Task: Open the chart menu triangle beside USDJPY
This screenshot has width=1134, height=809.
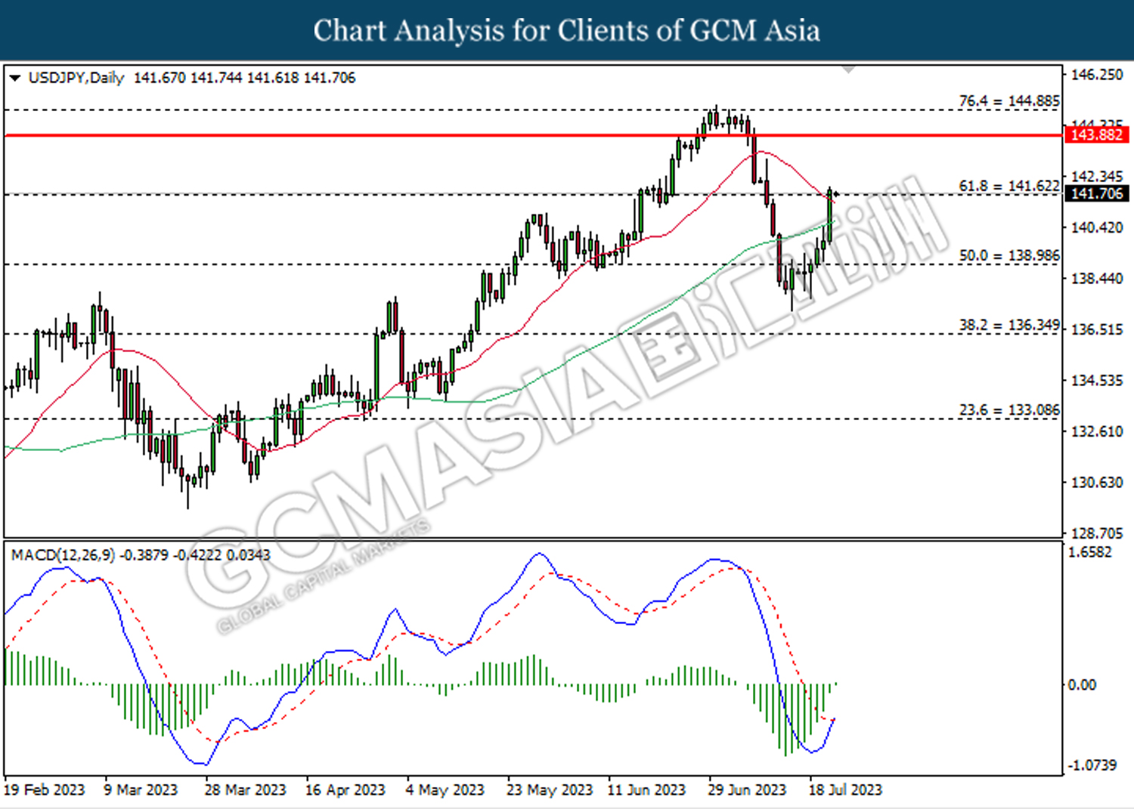Action: (15, 78)
